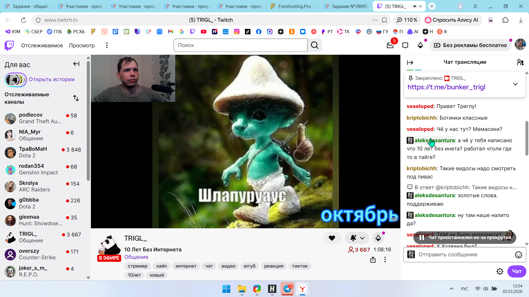Open emote picker smiley icon
The width and height of the screenshot is (529, 297).
click(x=518, y=255)
